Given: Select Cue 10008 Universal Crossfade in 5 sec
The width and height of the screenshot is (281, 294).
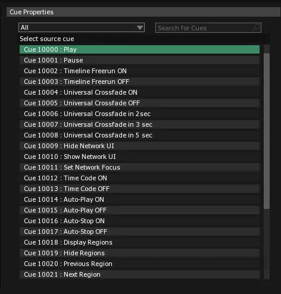Looking at the screenshot, I should click(x=139, y=135).
